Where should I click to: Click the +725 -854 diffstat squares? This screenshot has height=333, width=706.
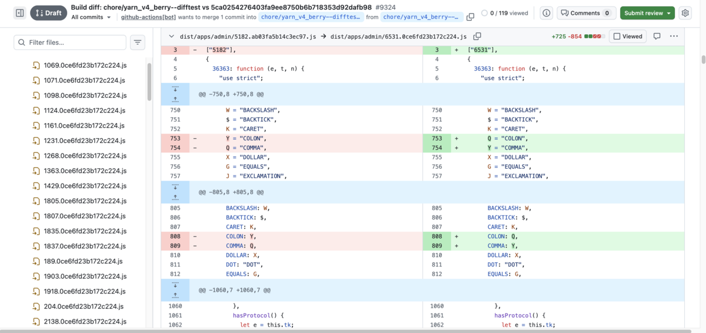pos(595,36)
